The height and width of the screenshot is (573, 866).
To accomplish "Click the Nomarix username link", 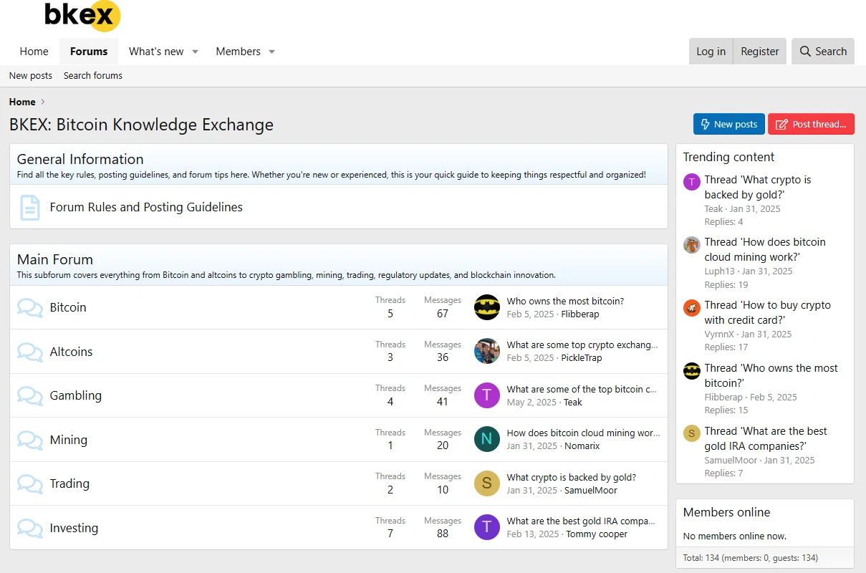I will (582, 446).
